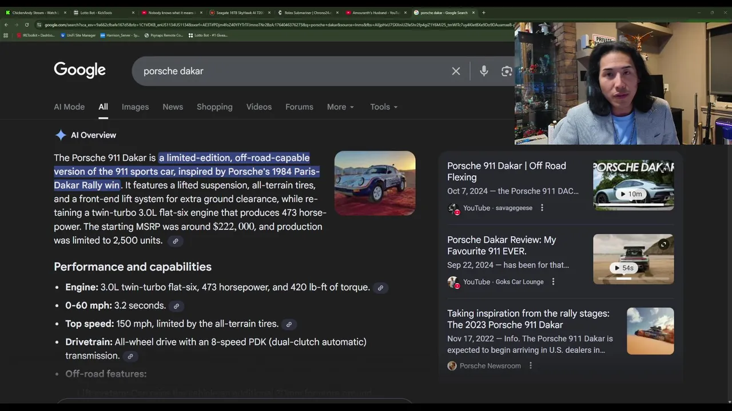
Task: Close the 'porsche dakar - Google Search' tab
Action: coord(473,13)
